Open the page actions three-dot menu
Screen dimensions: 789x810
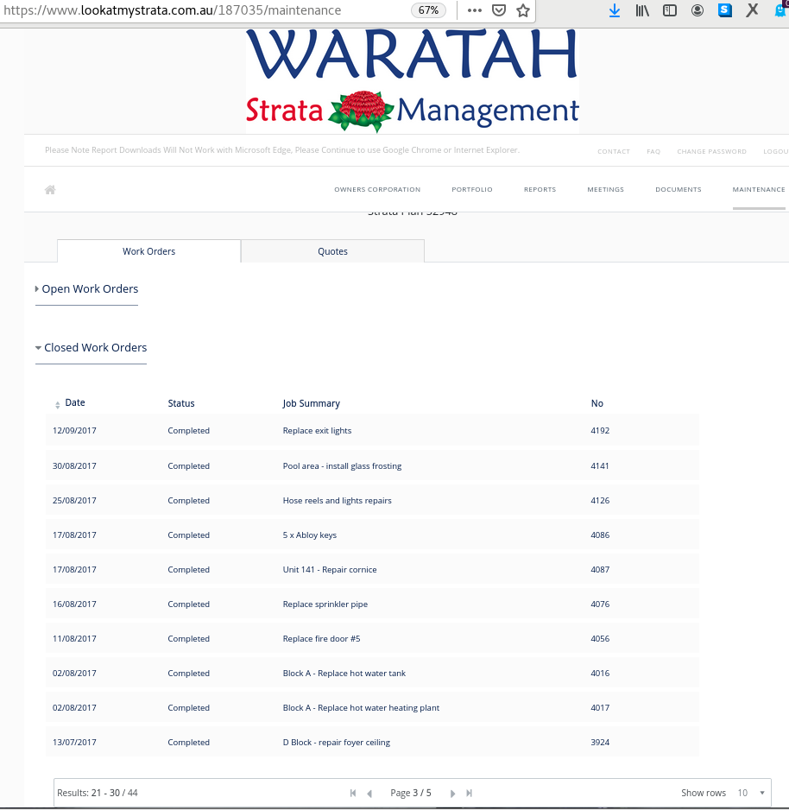(x=475, y=10)
